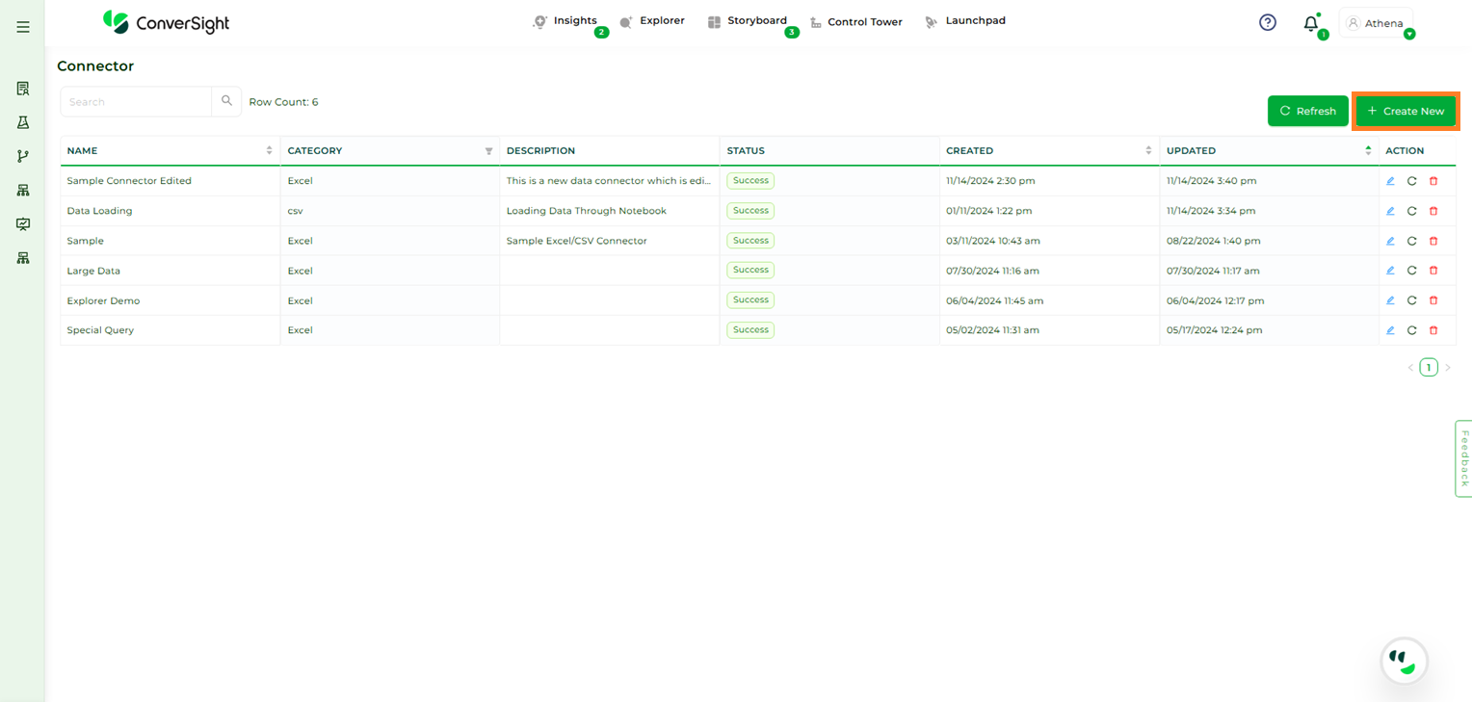Click the help question mark icon
1472x702 pixels.
1268,22
